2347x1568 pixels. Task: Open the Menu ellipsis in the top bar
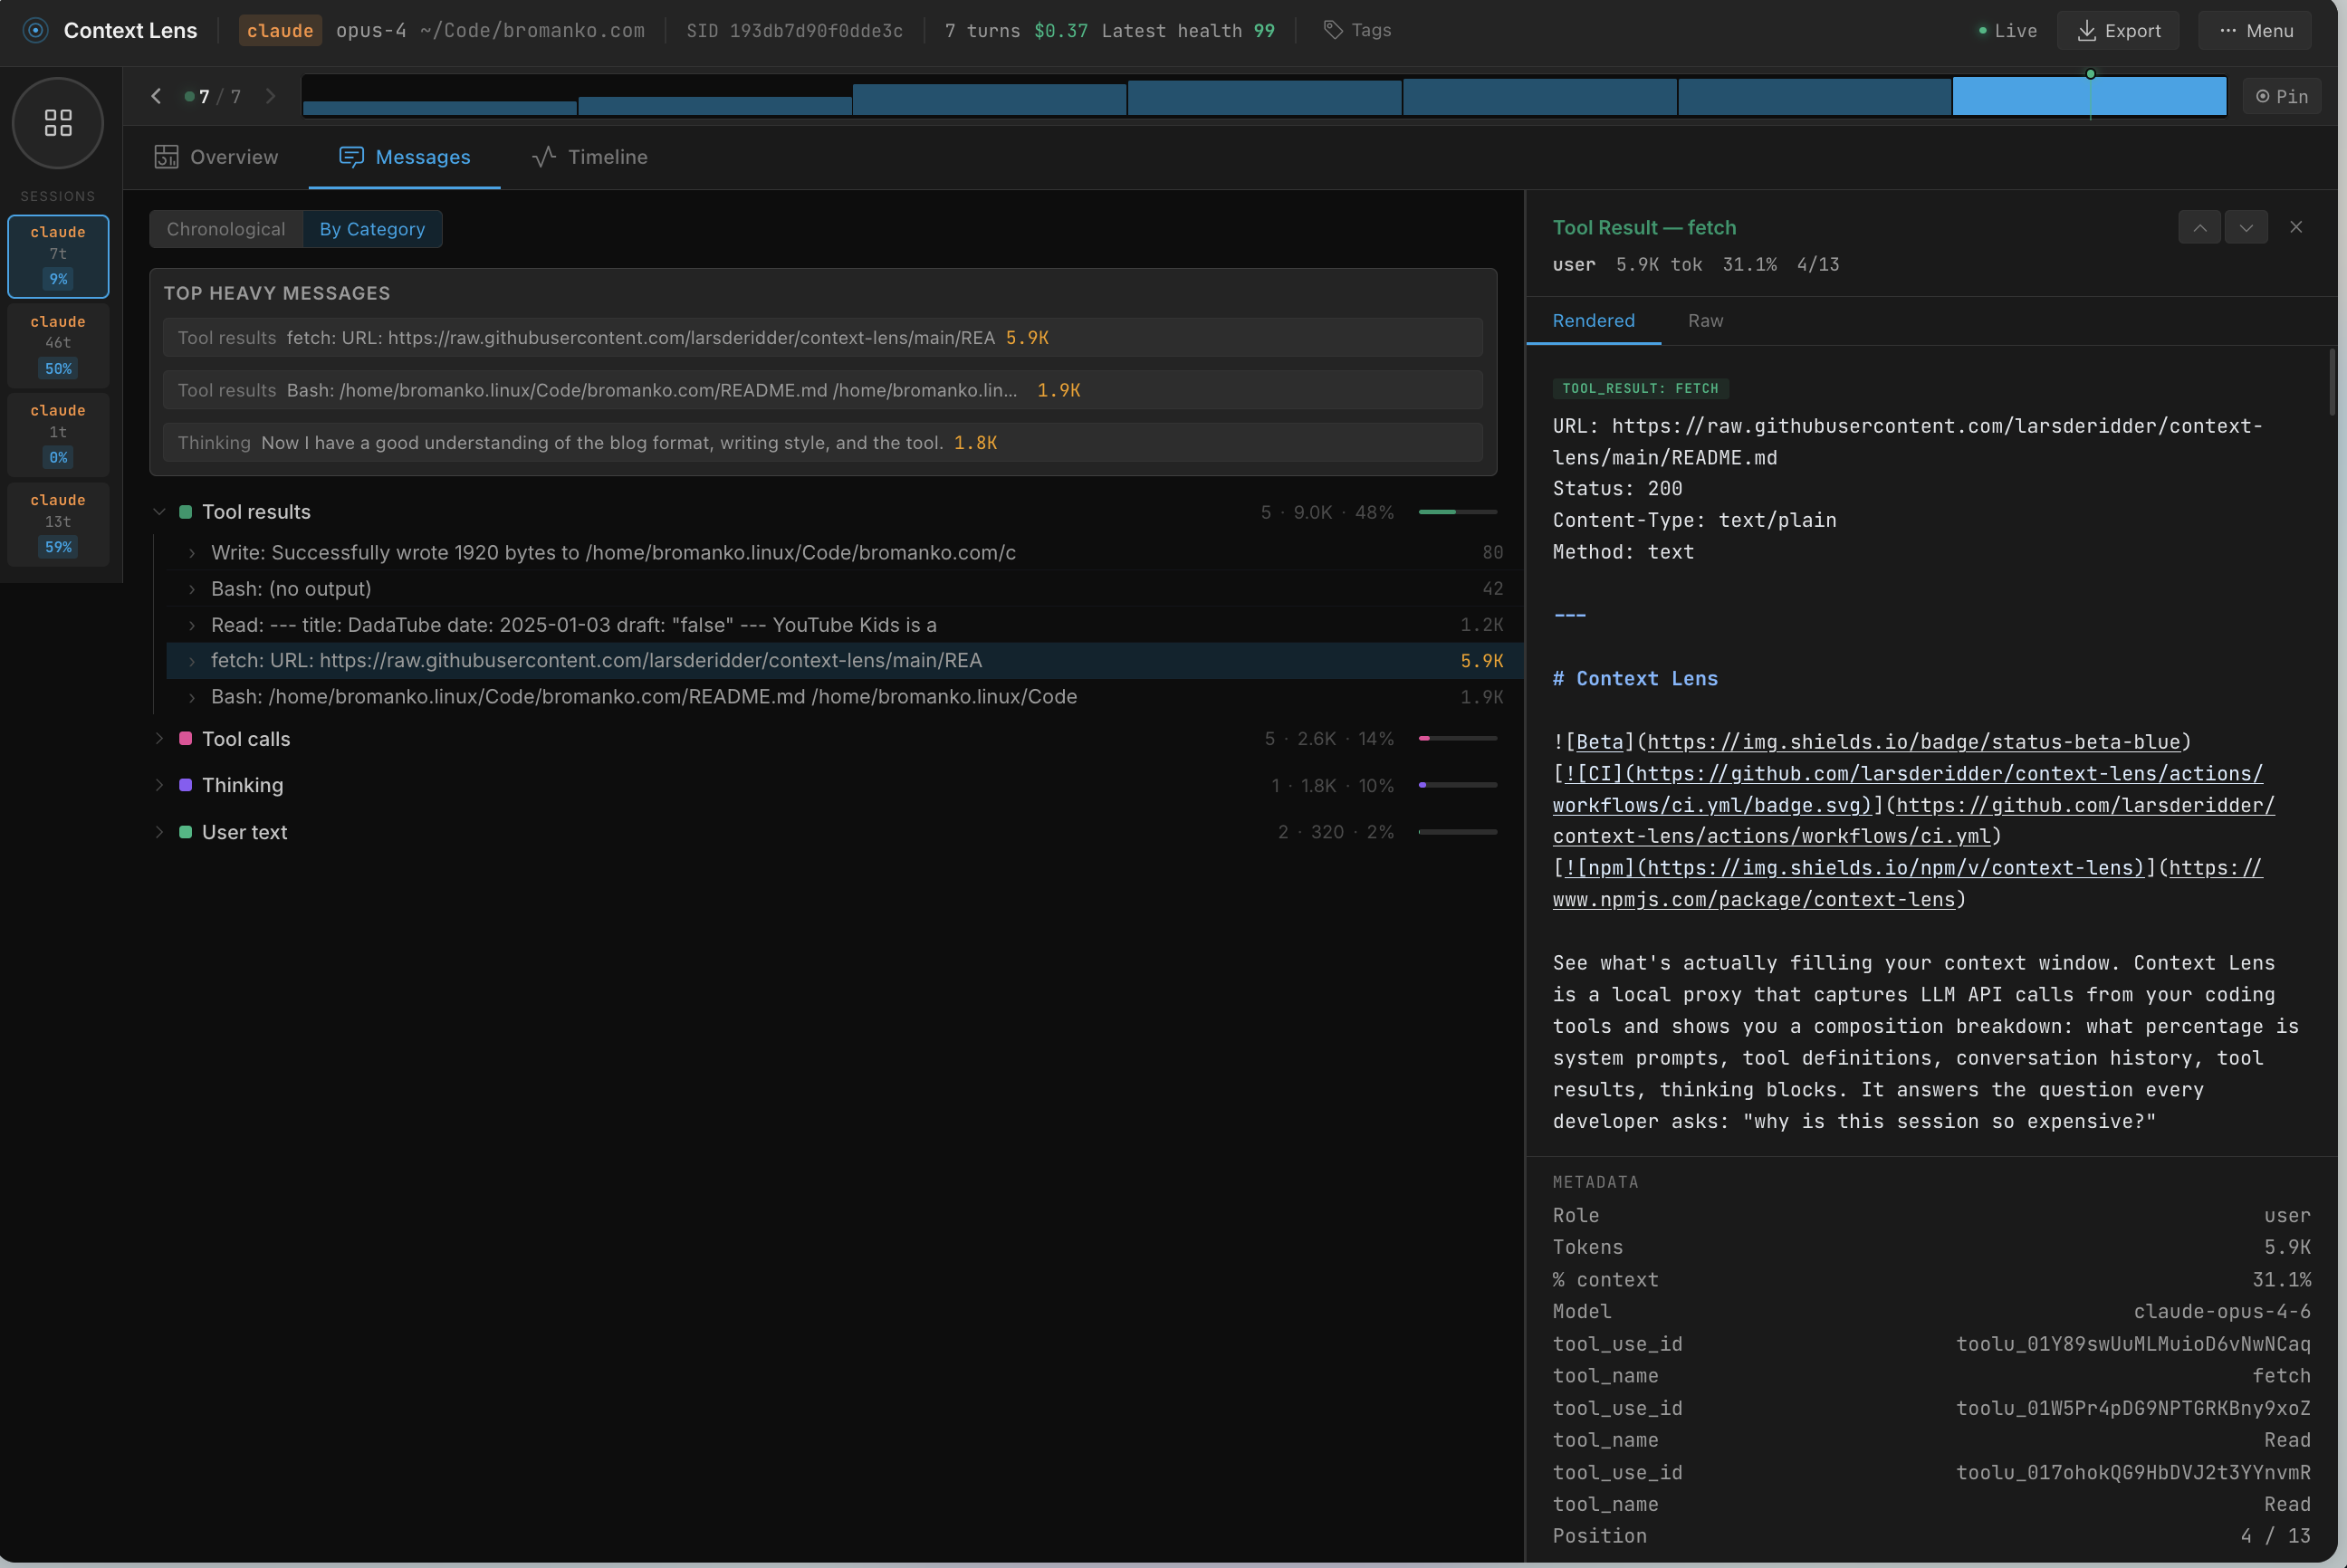coord(2253,30)
